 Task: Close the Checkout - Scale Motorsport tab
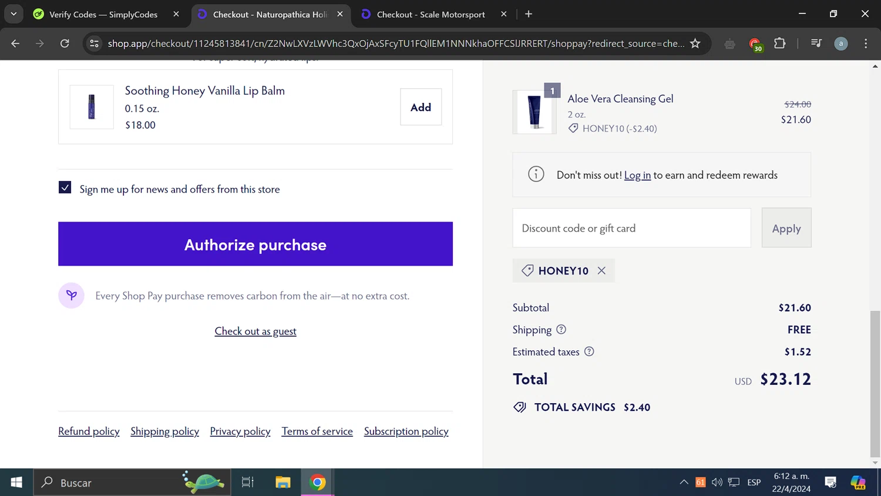[x=503, y=14]
